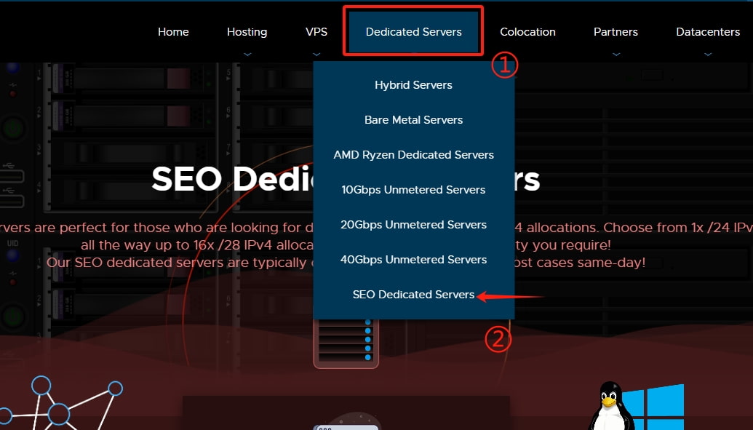Open the Dedicated Servers menu
Screen dimensions: 753x430
point(413,32)
